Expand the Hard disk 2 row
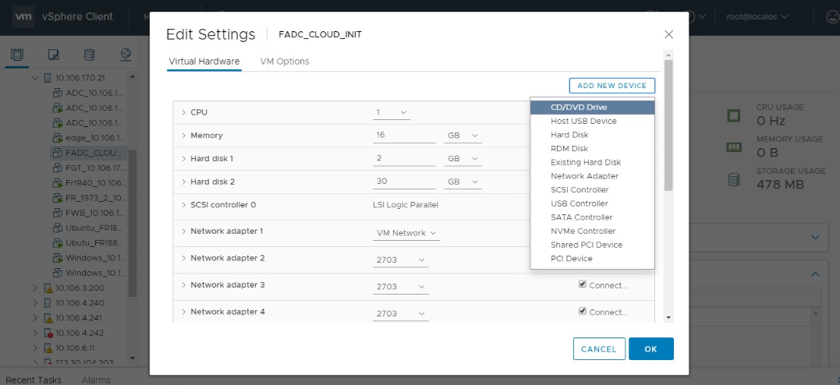Viewport: 840px width, 385px height. [184, 182]
